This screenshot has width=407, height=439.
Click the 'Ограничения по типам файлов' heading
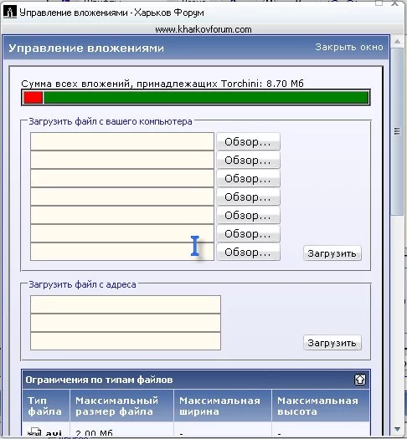click(99, 380)
